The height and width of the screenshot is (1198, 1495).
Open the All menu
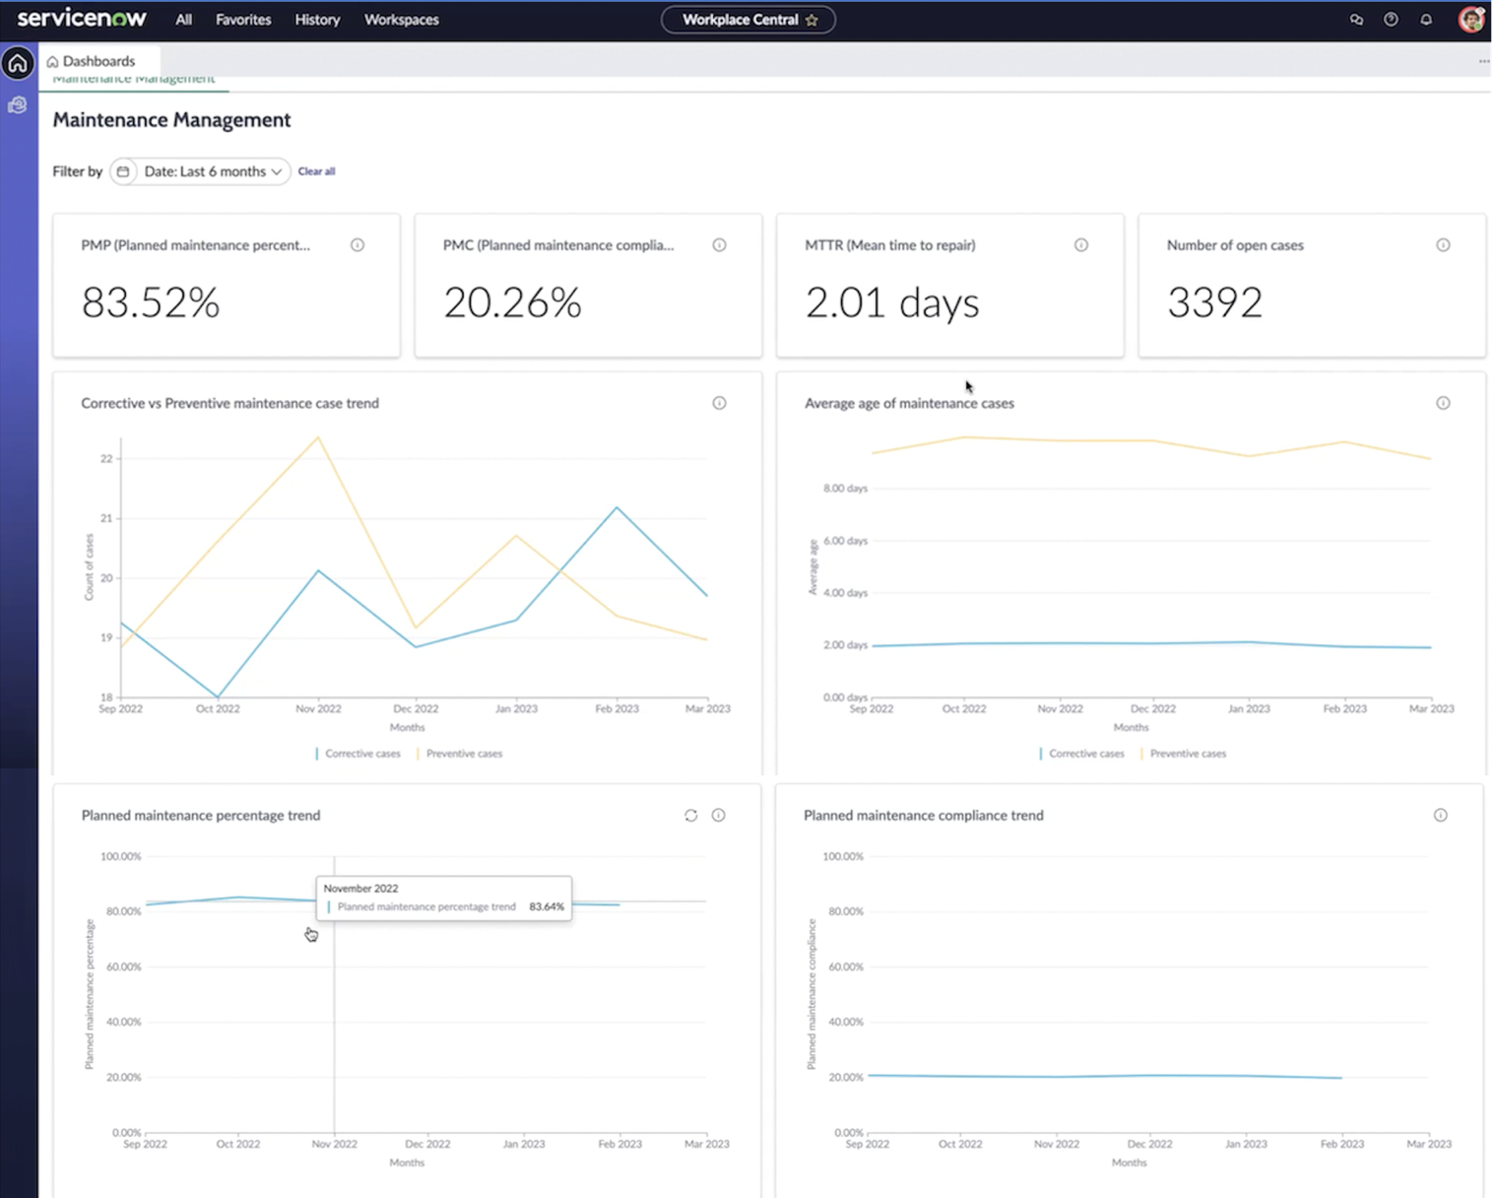click(183, 20)
